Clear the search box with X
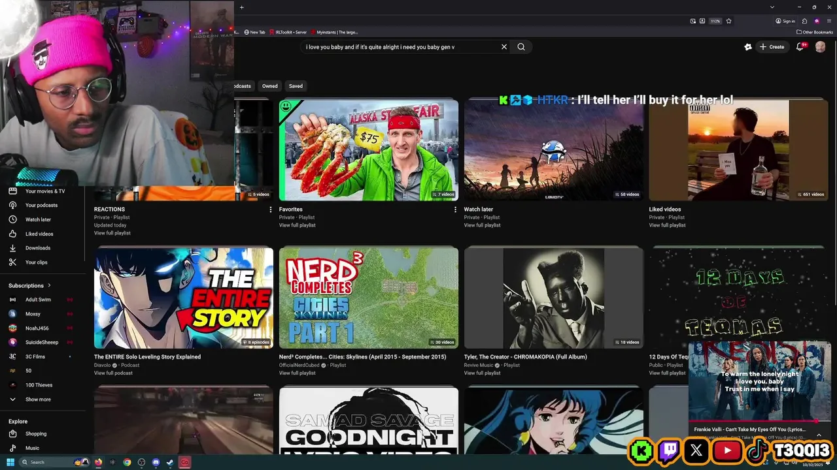The height and width of the screenshot is (470, 837). click(504, 47)
